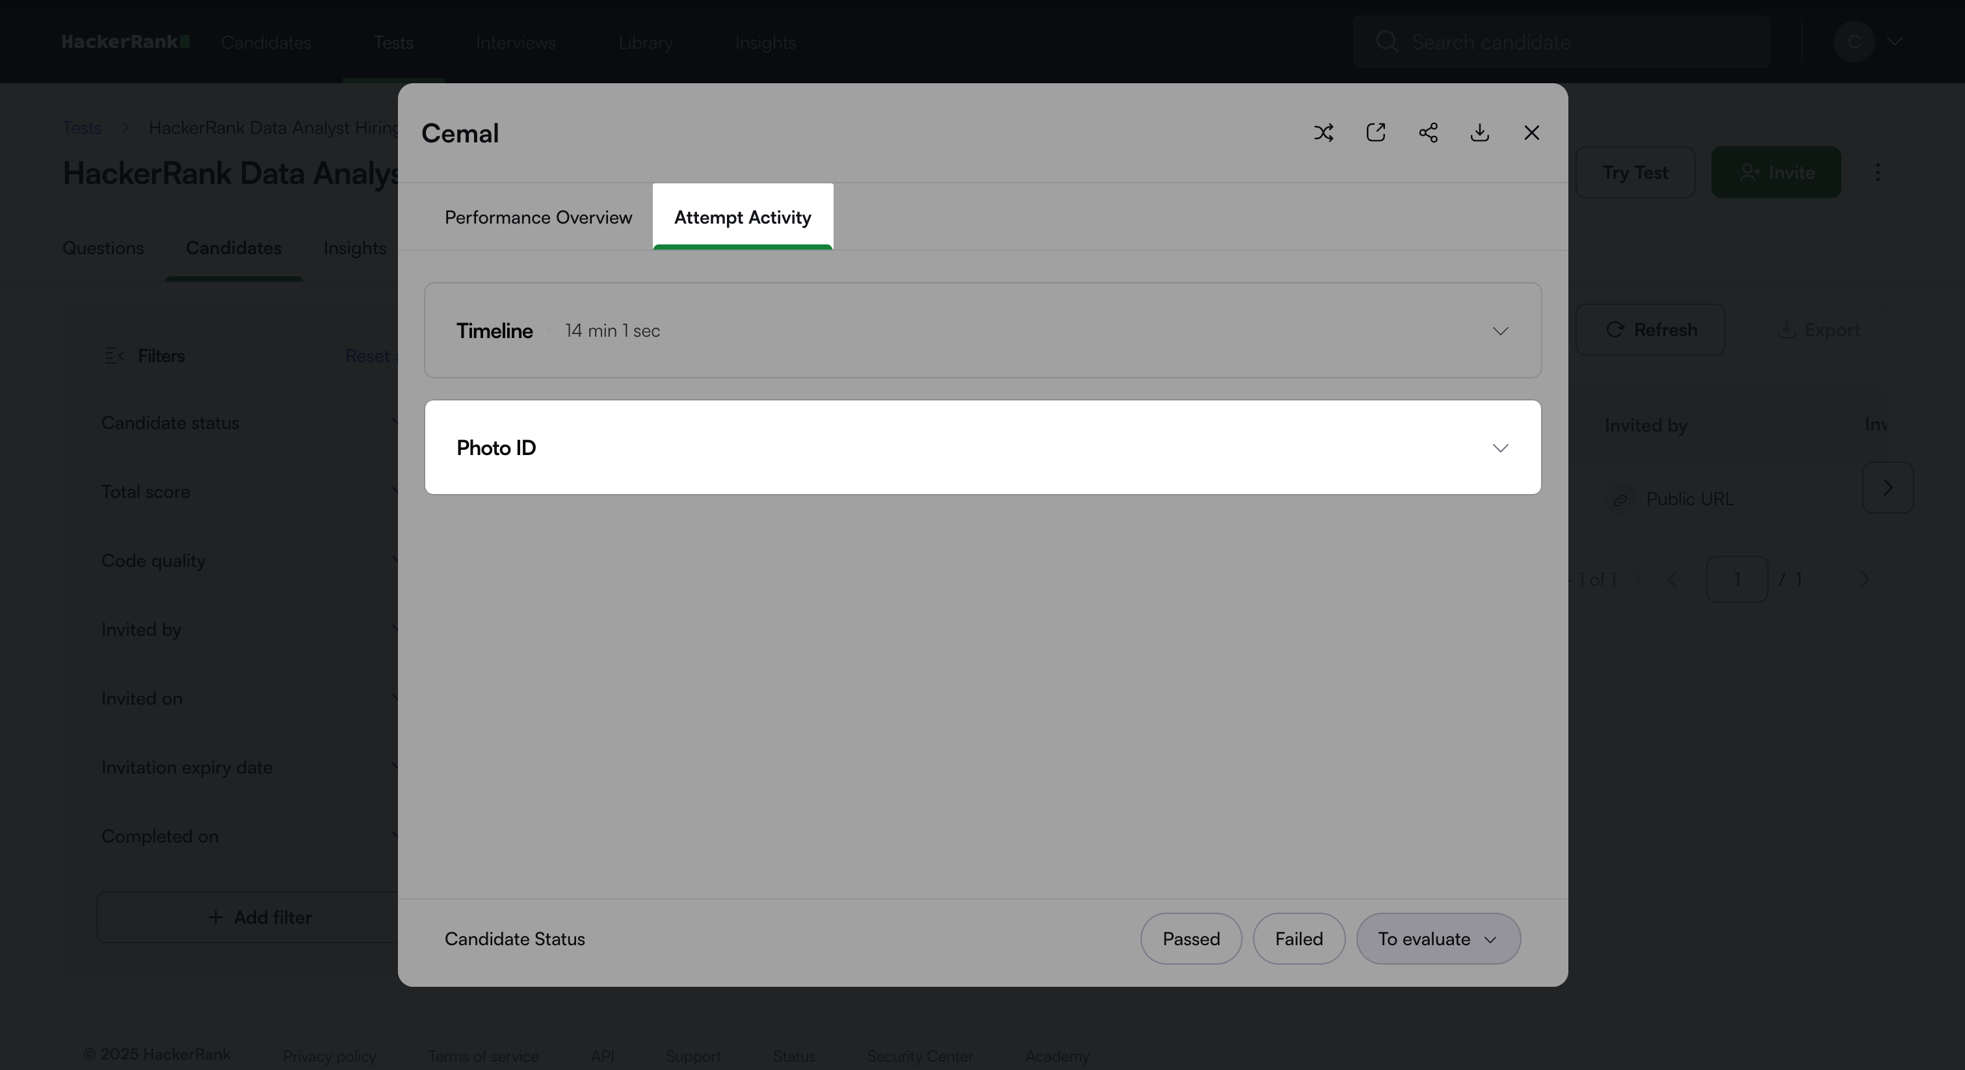Open the Status footer link
1965x1070 pixels.
pyautogui.click(x=794, y=1056)
